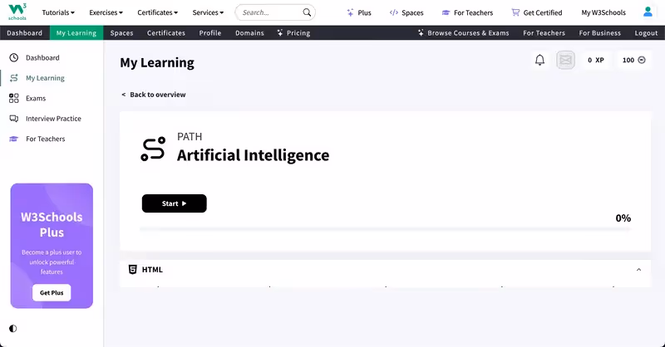
Task: Open For Teachers from sidebar
Action: pos(46,139)
